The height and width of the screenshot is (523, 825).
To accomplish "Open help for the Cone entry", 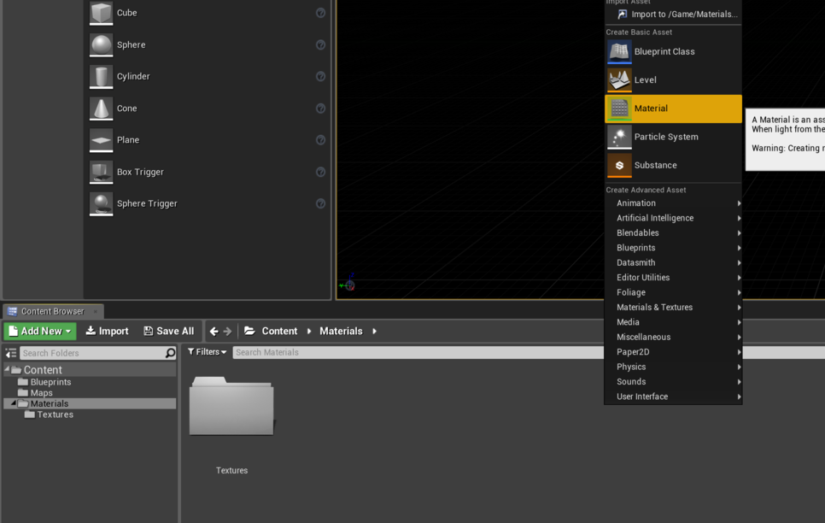I will click(x=320, y=109).
